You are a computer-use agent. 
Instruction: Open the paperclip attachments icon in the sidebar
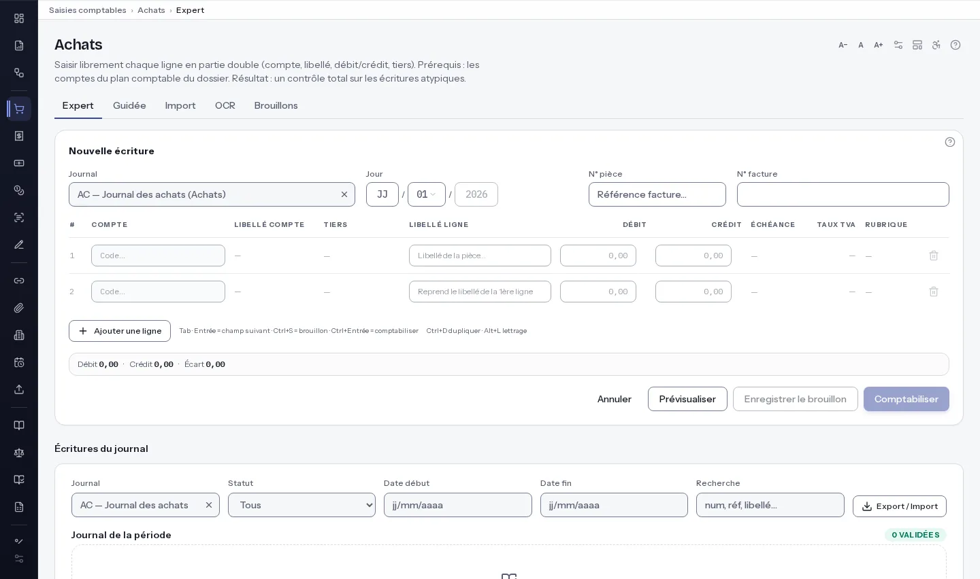pos(19,308)
